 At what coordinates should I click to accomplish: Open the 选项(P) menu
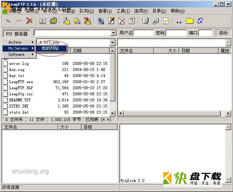point(141,11)
